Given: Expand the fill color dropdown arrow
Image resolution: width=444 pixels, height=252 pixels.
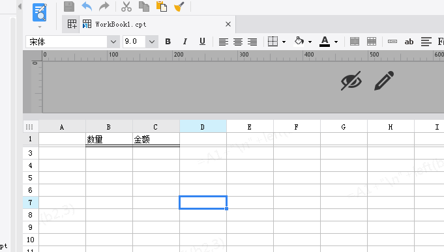Looking at the screenshot, I should [310, 42].
